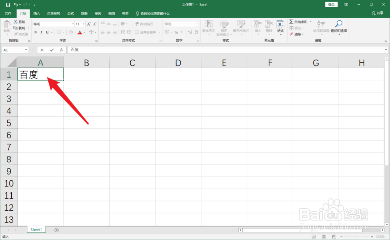Add a new worksheet with the plus button
This screenshot has width=390, height=240.
pos(57,230)
